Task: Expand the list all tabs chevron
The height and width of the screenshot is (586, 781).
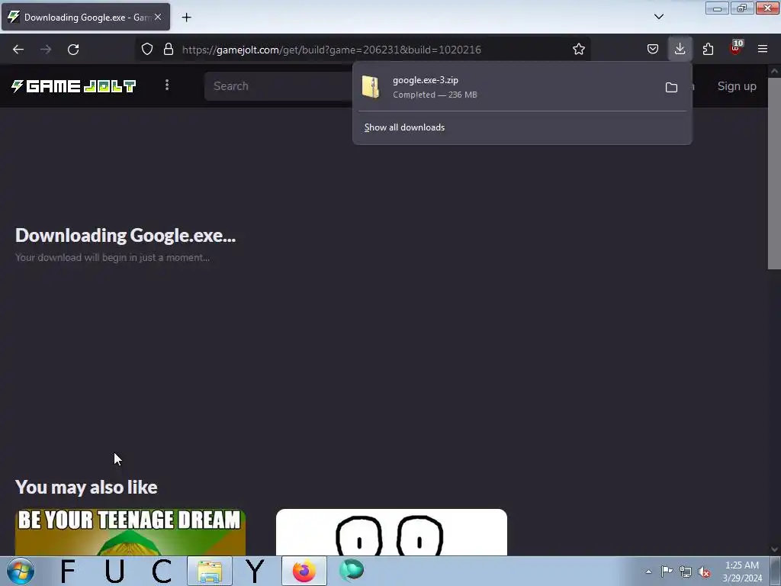Action: click(x=658, y=17)
